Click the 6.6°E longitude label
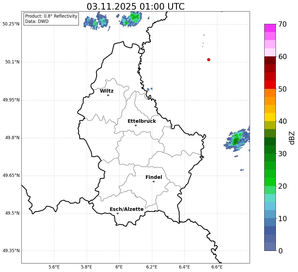 pyautogui.click(x=217, y=267)
